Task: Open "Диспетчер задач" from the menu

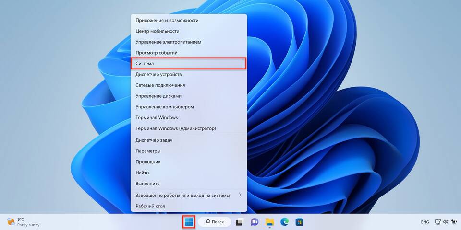Action: pyautogui.click(x=189, y=140)
